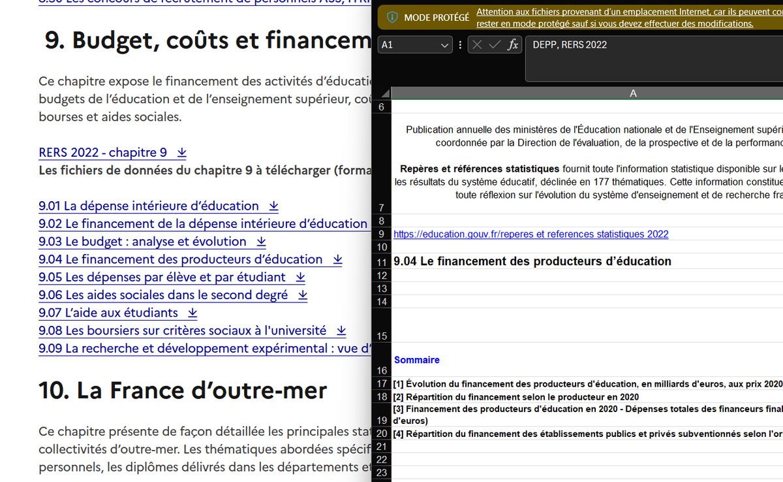783x482 pixels.
Task: Click download icon beside 9.01 La dépense intérieure d'éducation
Action: (274, 206)
